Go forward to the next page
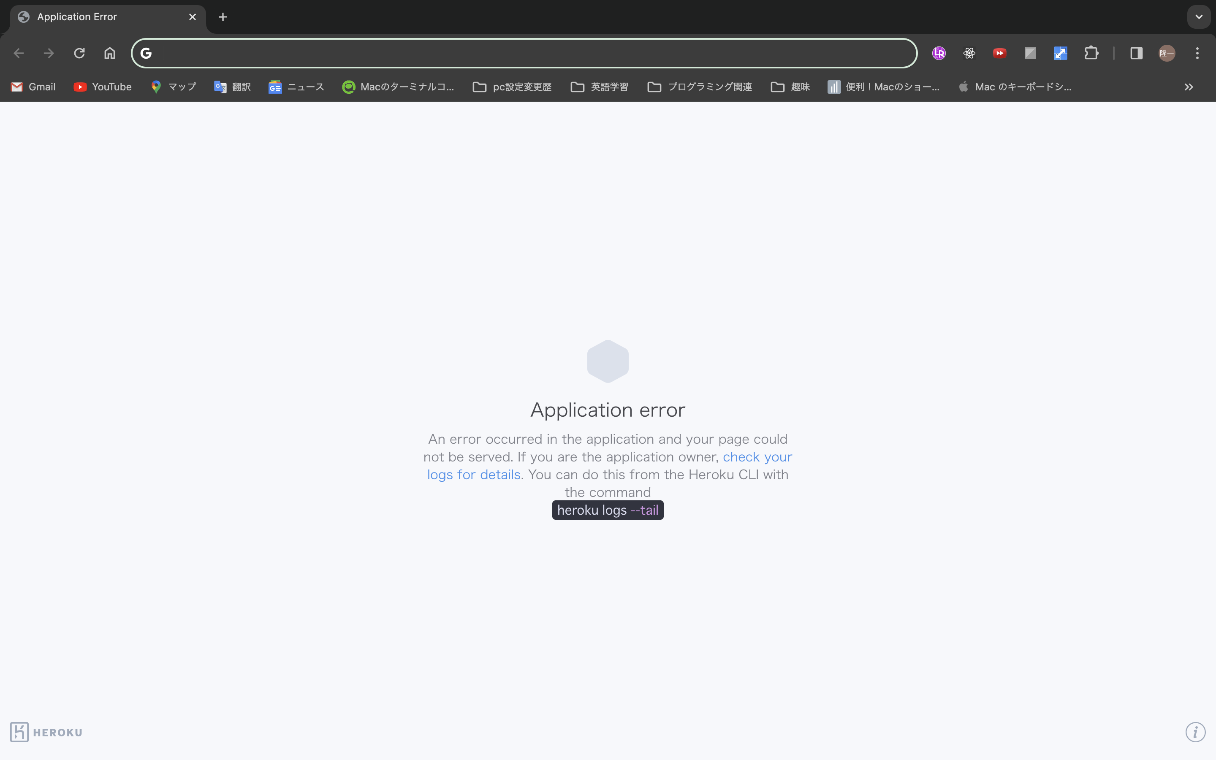 tap(49, 53)
